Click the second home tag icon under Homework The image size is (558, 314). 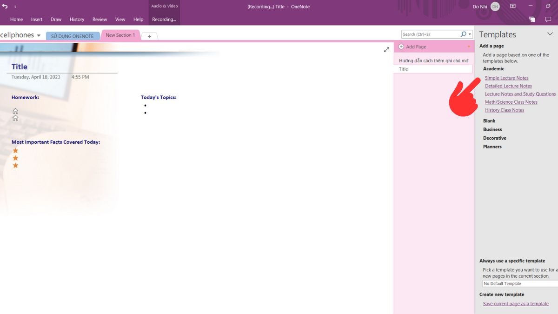pos(15,118)
